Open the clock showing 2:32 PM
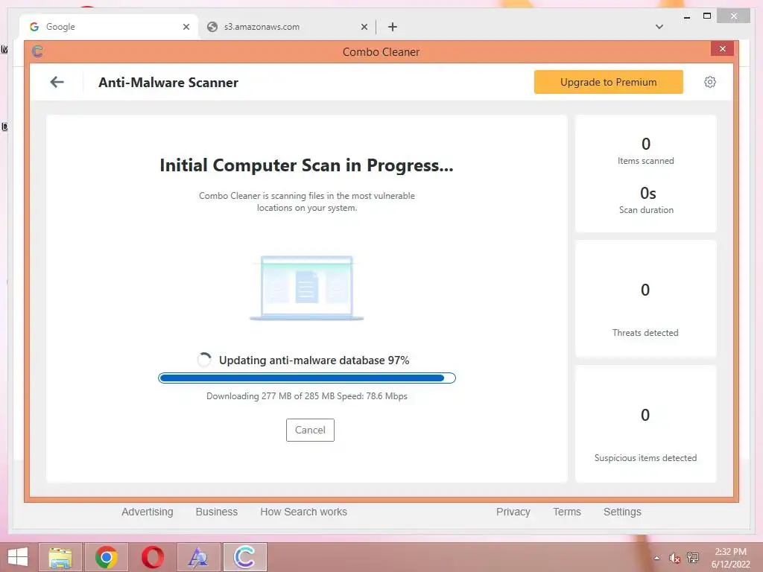 [730, 558]
